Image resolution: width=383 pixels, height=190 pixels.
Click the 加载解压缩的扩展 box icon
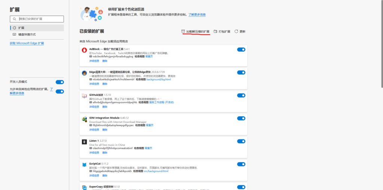pyautogui.click(x=183, y=31)
